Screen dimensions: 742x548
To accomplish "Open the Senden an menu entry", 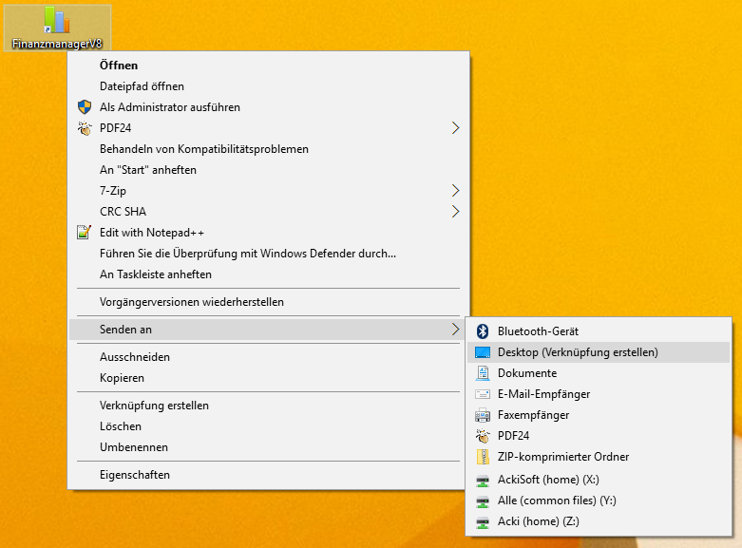I will tap(268, 330).
